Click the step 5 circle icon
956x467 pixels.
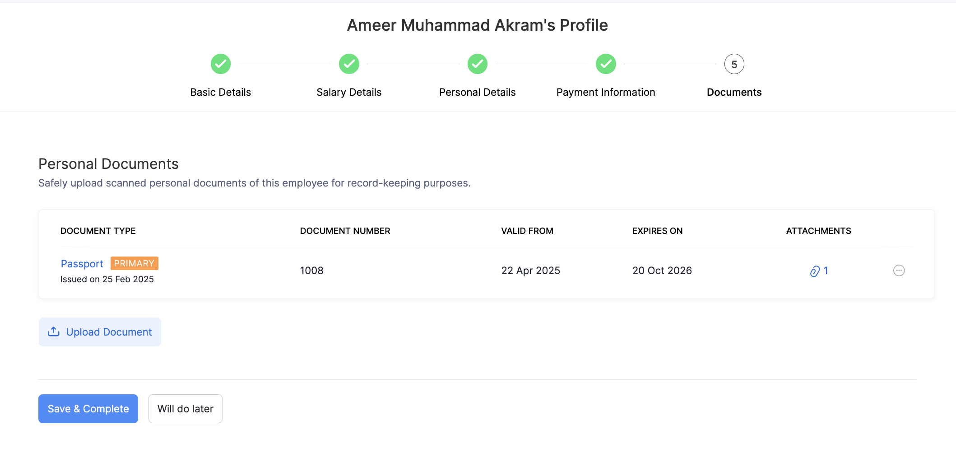tap(734, 64)
